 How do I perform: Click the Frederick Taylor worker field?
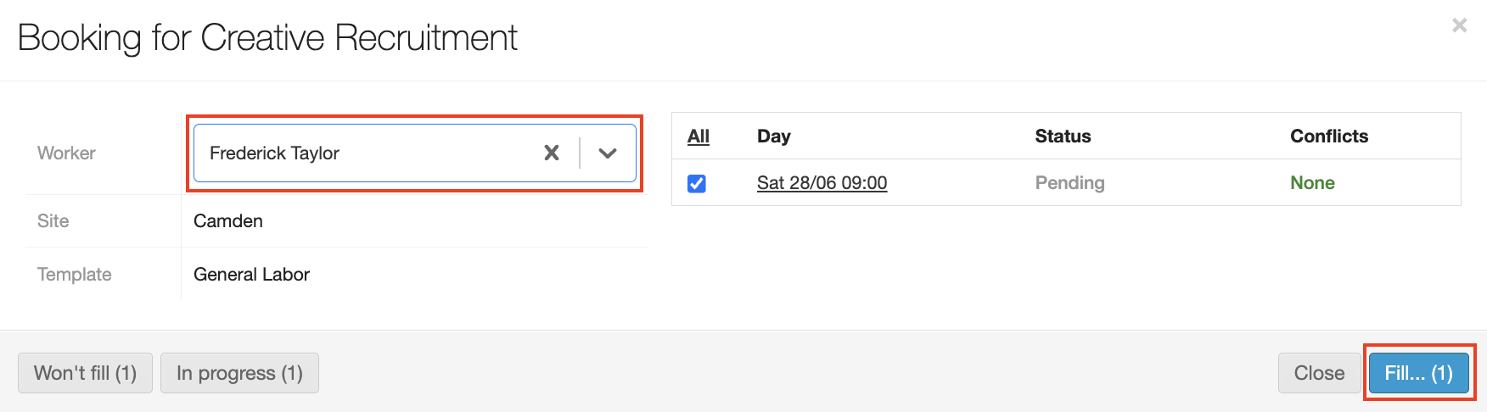tap(365, 153)
